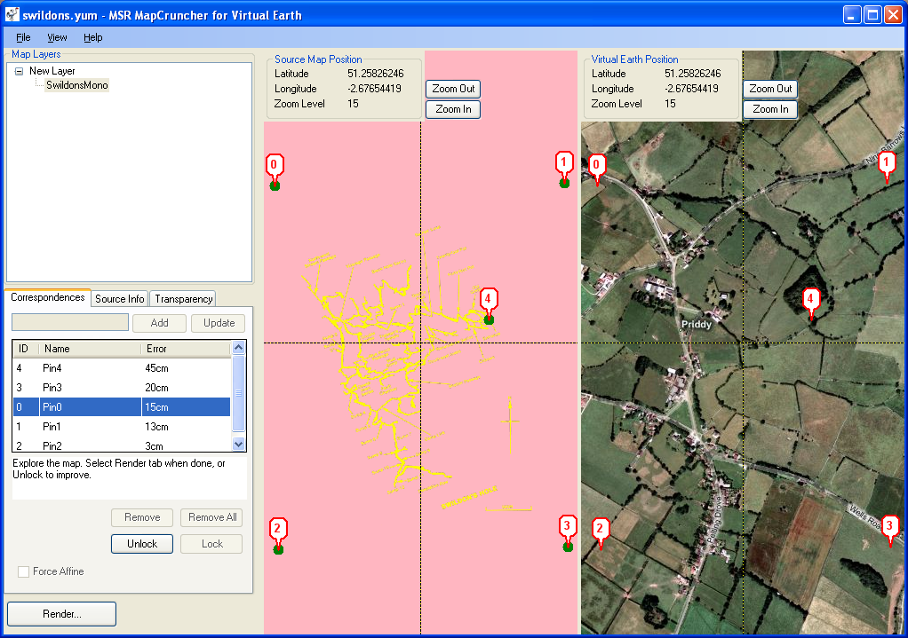Click the Unlock button
This screenshot has width=908, height=638.
click(142, 544)
